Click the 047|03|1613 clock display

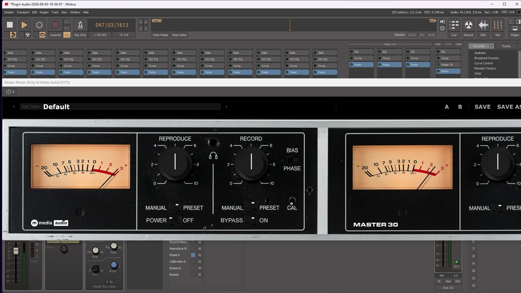click(x=112, y=25)
